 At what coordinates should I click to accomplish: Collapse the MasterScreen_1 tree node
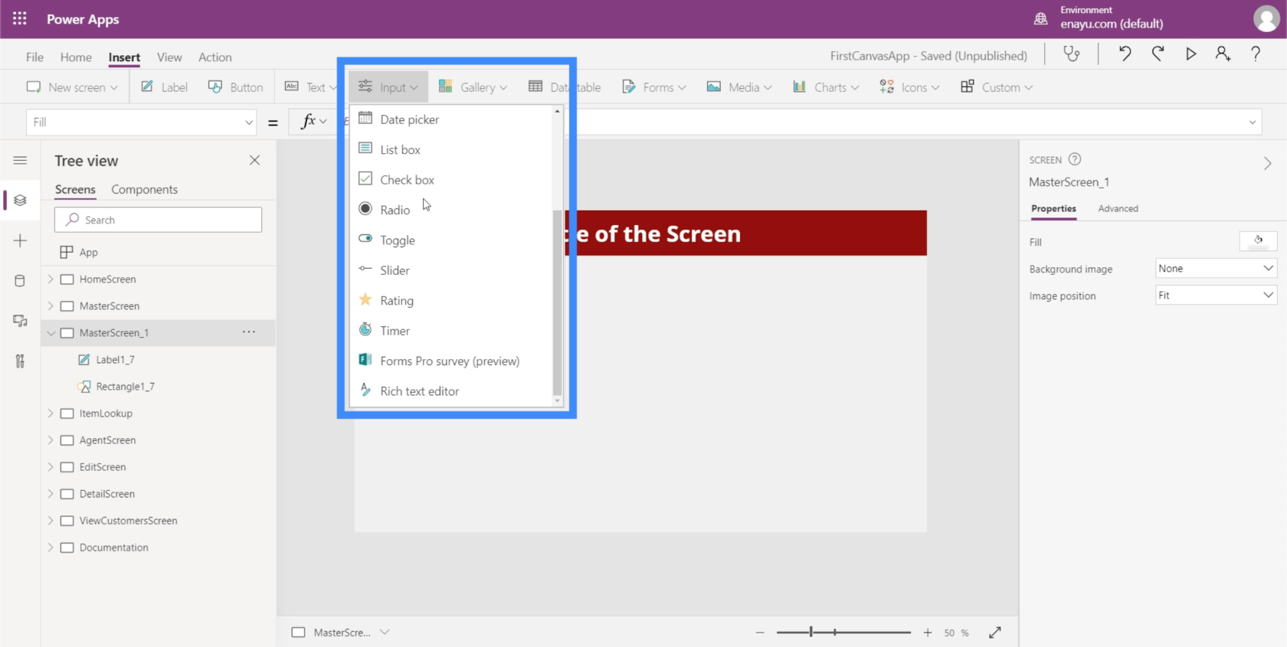(x=51, y=333)
